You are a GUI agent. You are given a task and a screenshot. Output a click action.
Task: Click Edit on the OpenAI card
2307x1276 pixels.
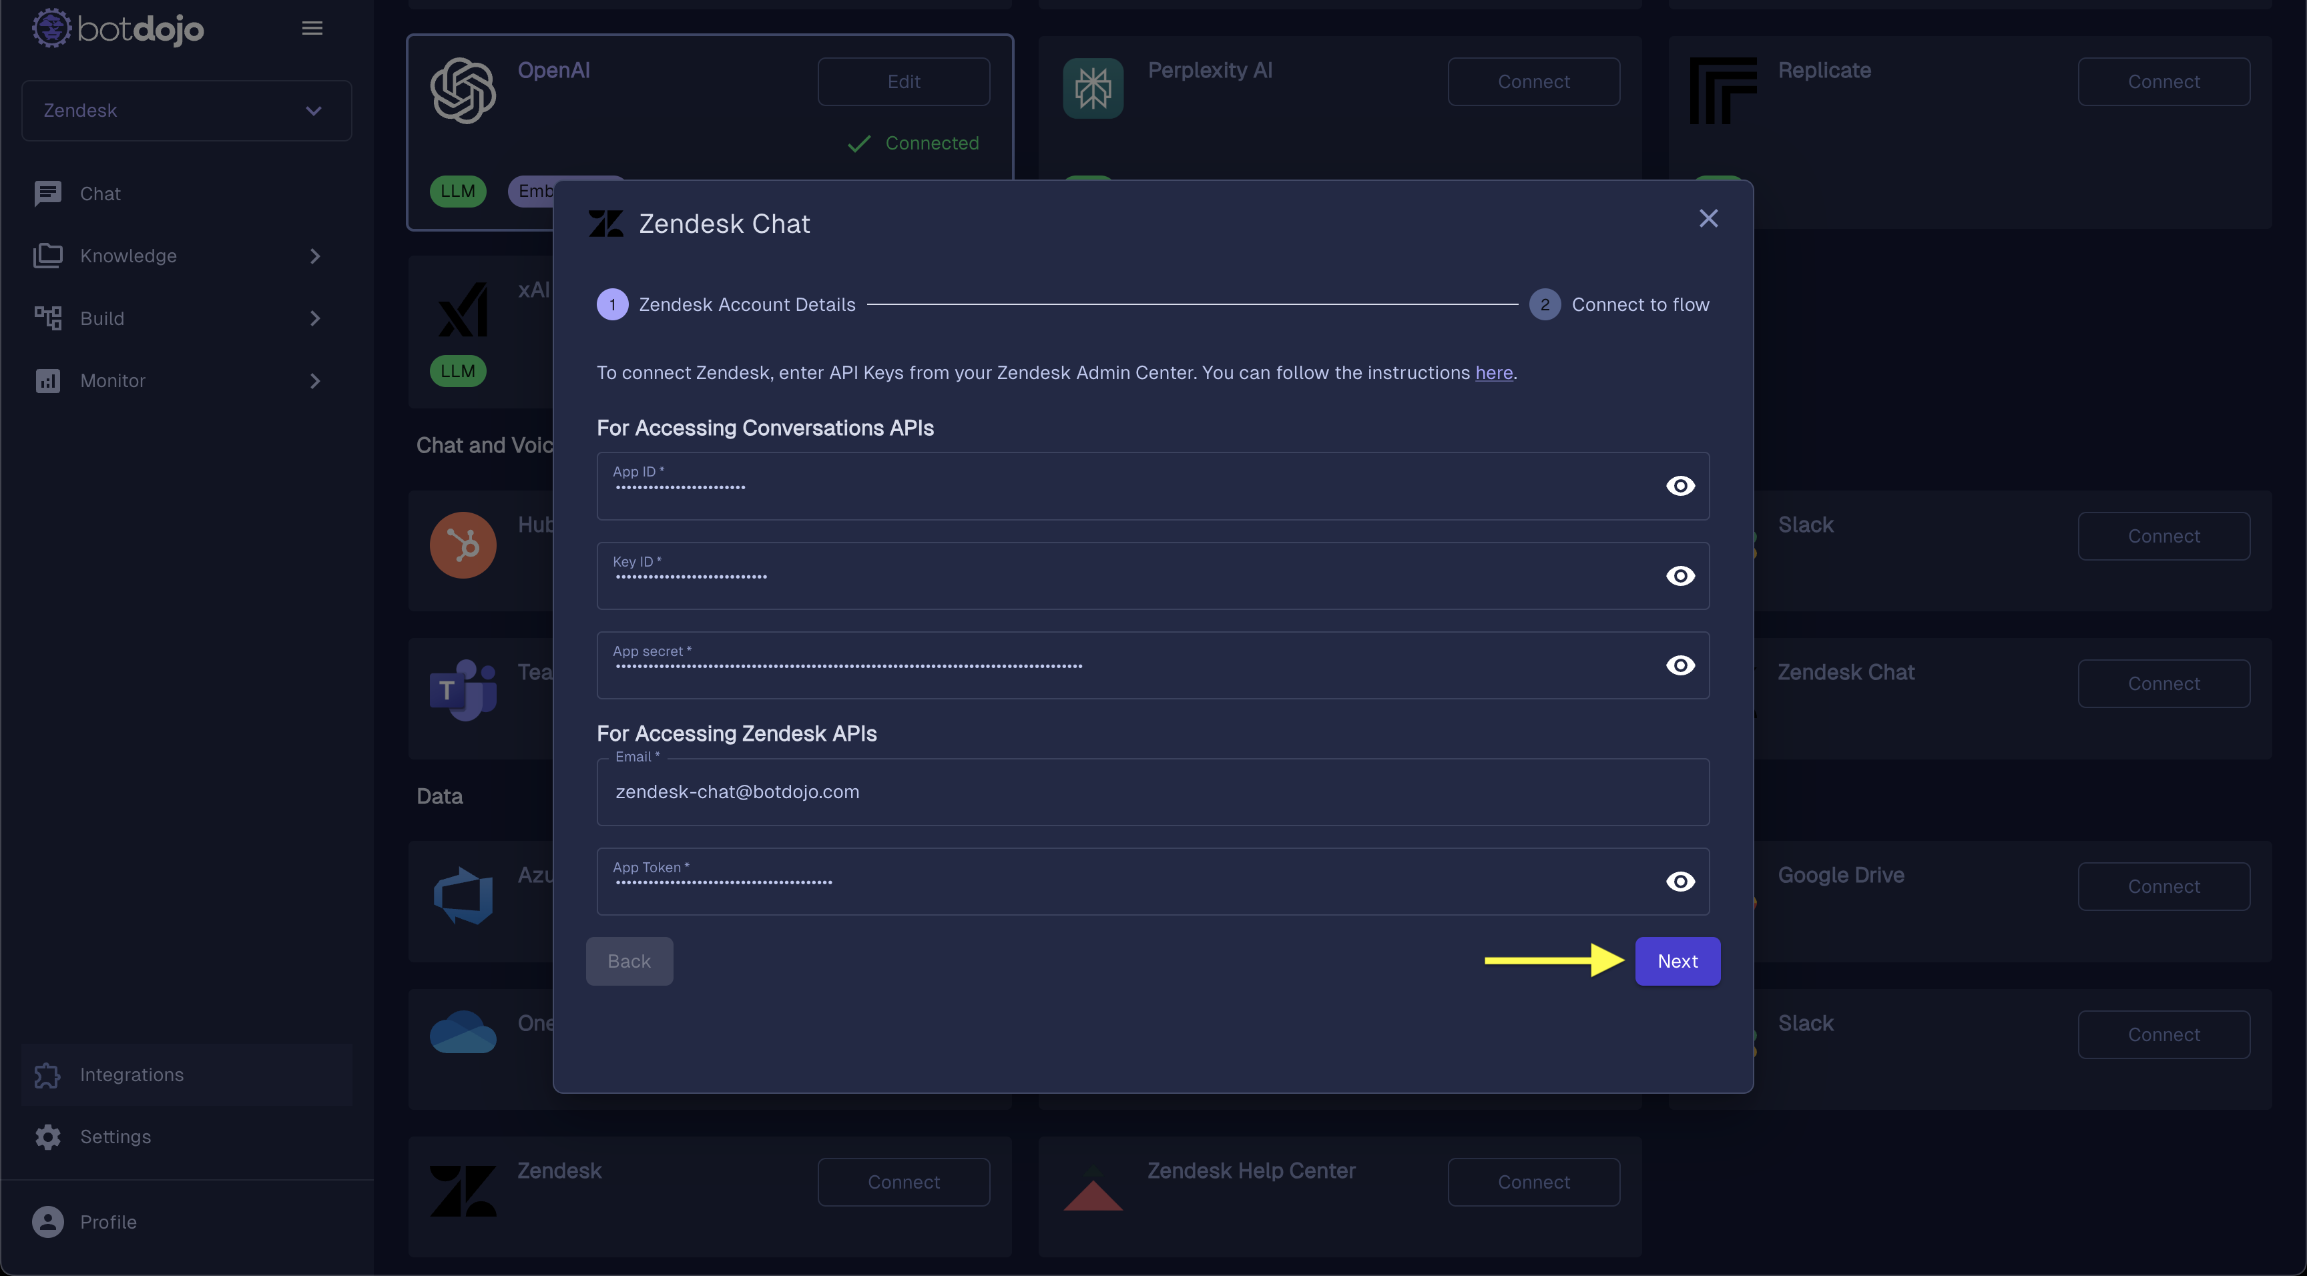point(904,81)
